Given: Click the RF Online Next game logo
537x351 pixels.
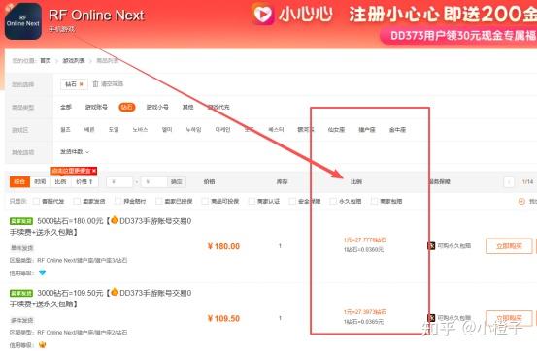Looking at the screenshot, I should click(x=23, y=21).
